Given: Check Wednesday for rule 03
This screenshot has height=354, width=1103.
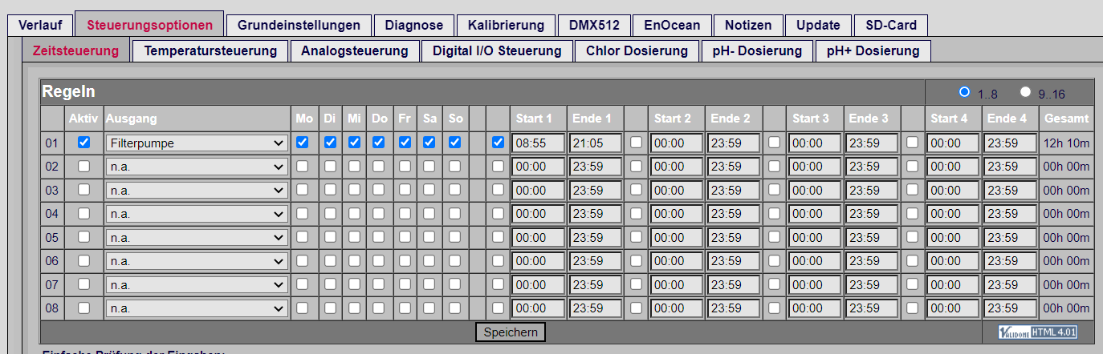Looking at the screenshot, I should (x=353, y=190).
